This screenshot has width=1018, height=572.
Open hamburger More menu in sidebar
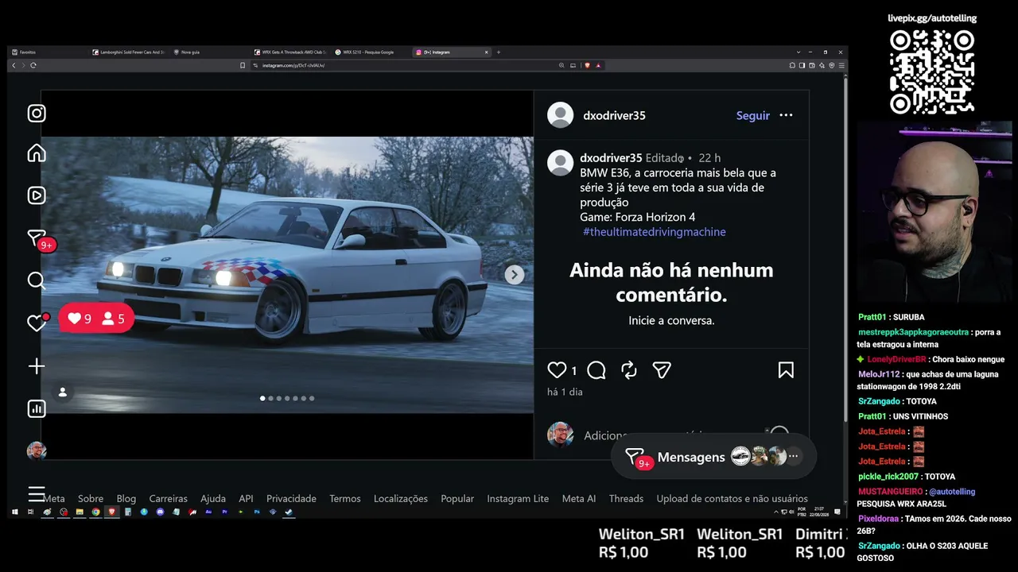pos(37,494)
